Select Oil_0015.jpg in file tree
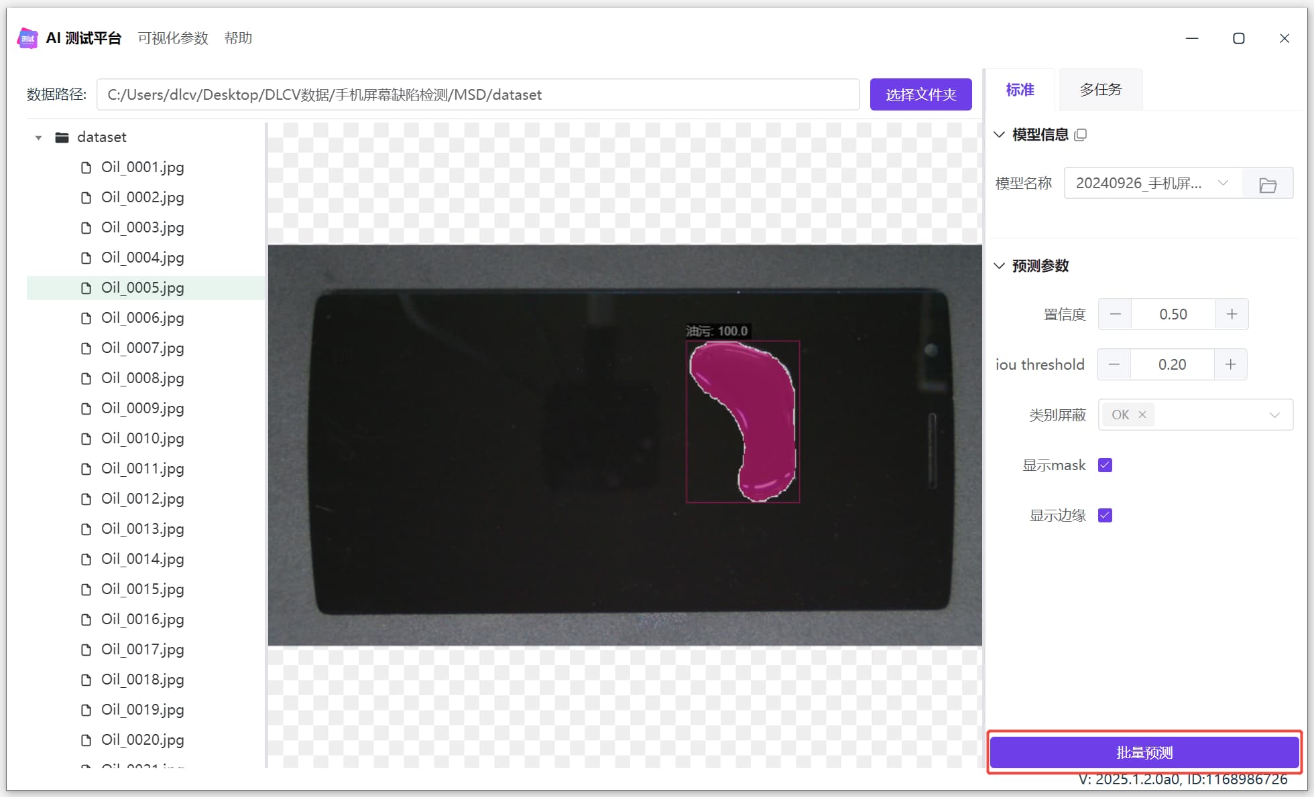Screen dimensions: 1314x797 142,589
